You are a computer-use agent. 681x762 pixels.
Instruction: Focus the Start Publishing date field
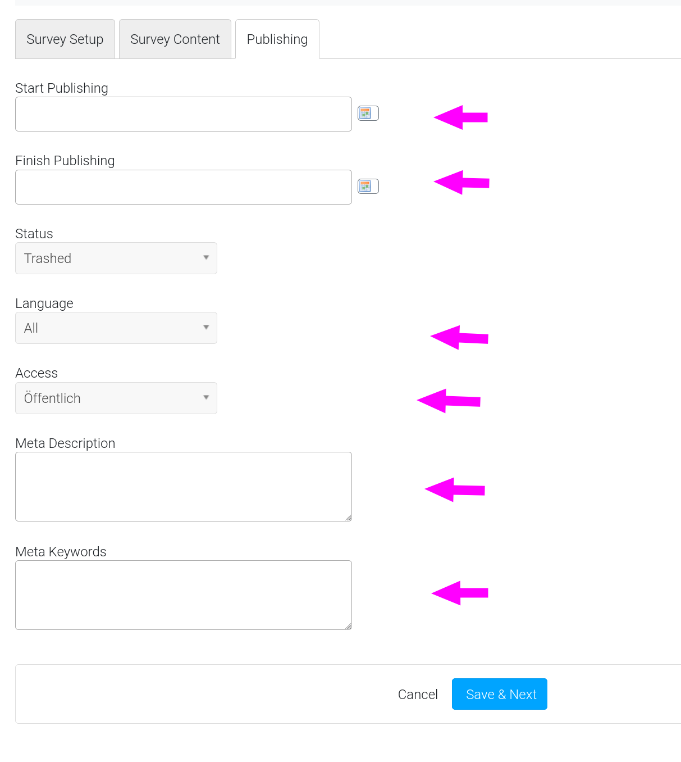pos(184,114)
